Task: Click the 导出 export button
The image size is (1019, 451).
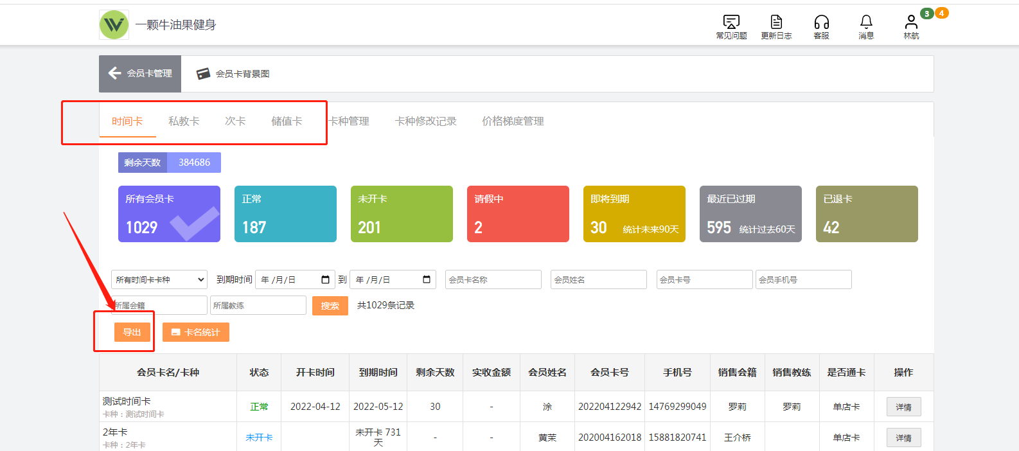Action: (x=132, y=332)
